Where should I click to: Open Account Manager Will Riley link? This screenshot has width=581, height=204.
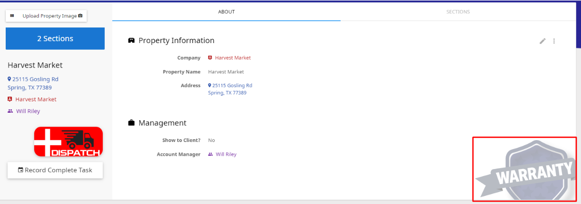coord(222,154)
